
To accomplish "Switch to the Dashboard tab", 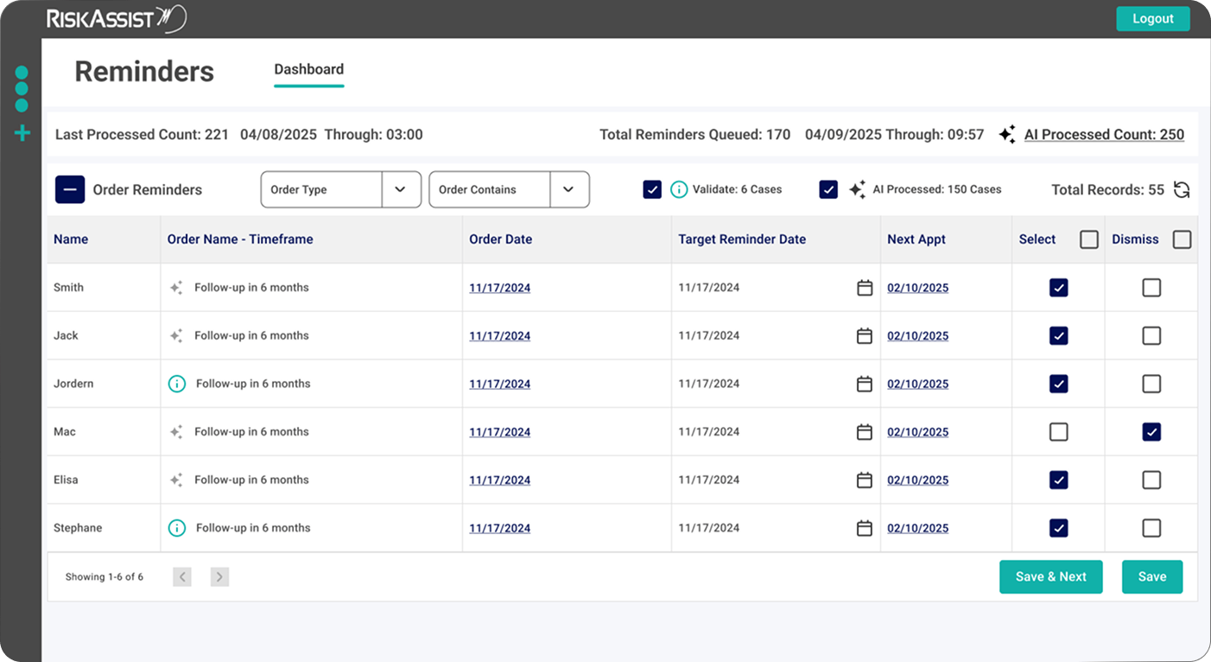I will click(308, 69).
